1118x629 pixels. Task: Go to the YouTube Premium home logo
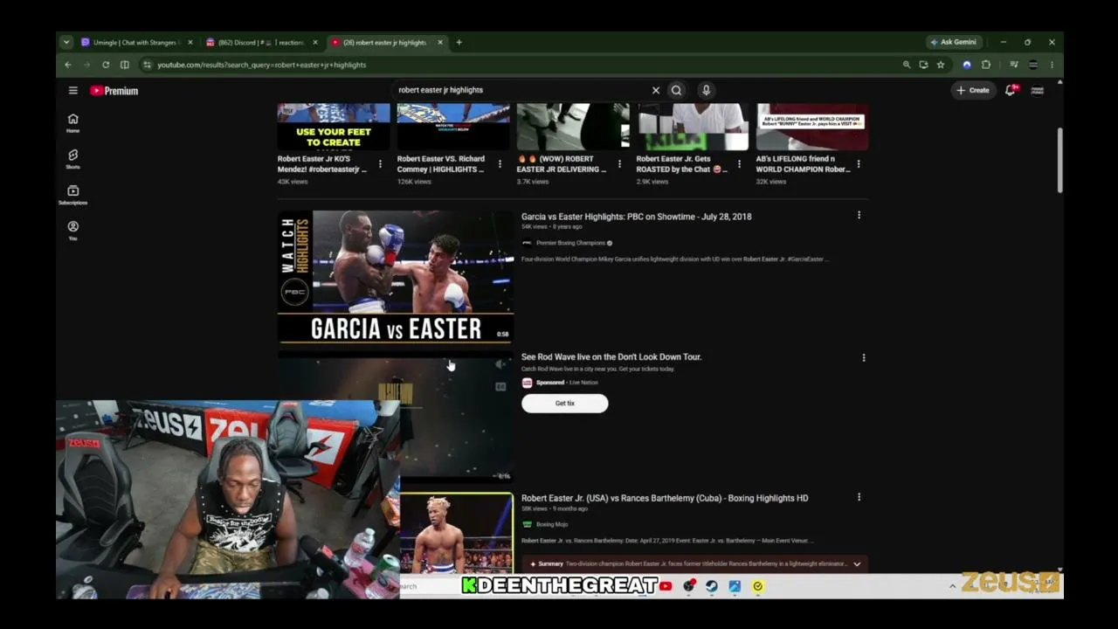pos(114,91)
